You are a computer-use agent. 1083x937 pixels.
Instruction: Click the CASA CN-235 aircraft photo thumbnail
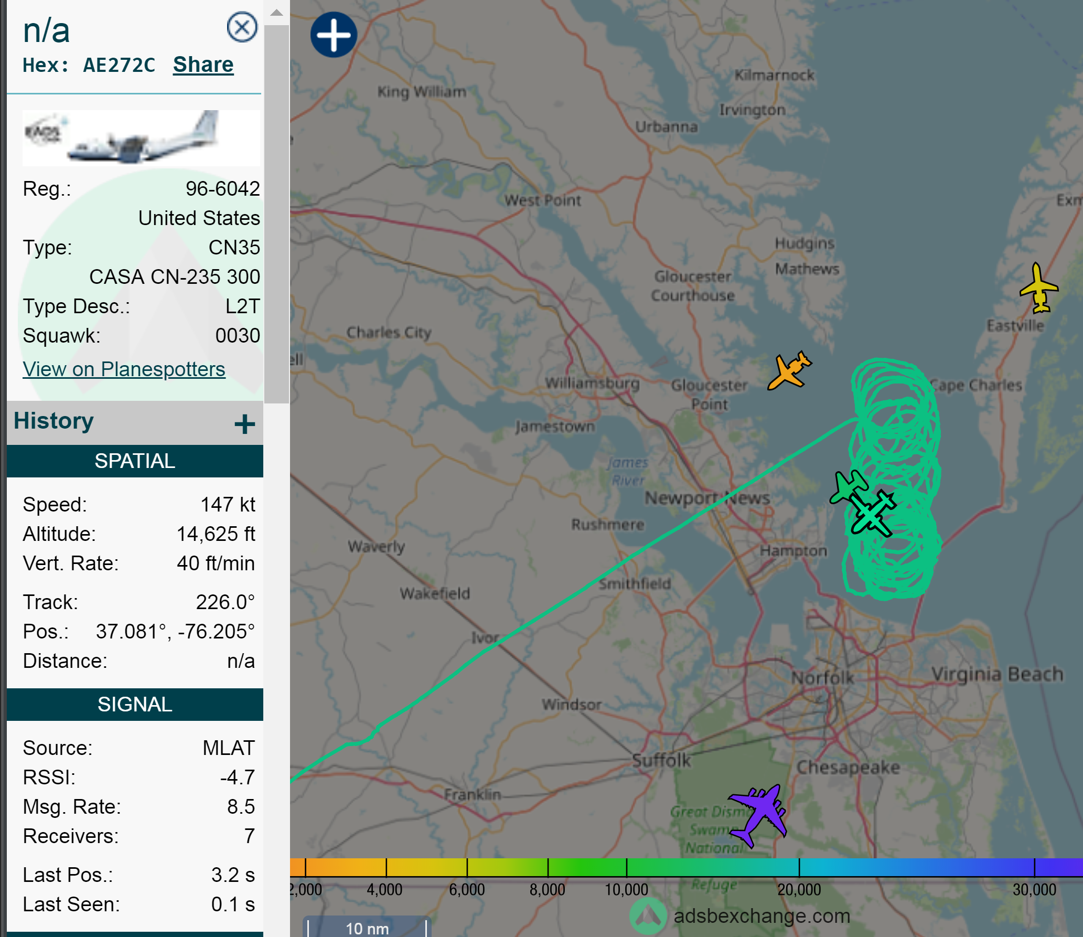pos(141,137)
